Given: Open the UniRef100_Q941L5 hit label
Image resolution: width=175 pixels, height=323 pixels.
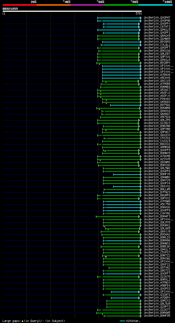Looking at the screenshot, I should pyautogui.click(x=157, y=30).
